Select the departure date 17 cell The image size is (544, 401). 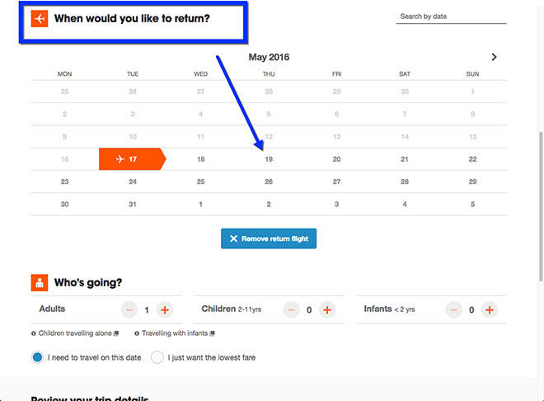tap(132, 159)
